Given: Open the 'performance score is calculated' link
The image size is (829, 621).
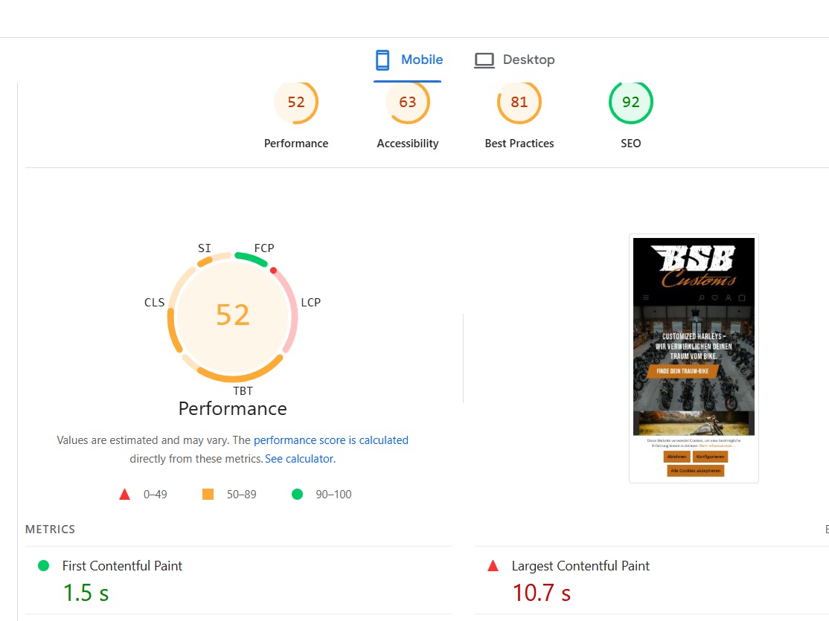Looking at the screenshot, I should (331, 440).
